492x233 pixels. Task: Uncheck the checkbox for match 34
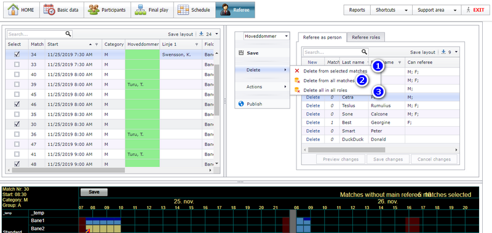click(x=17, y=55)
